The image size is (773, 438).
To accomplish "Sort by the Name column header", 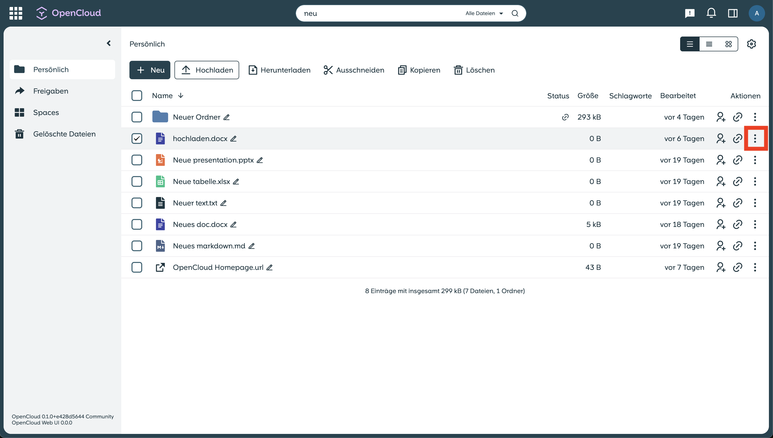I will 168,96.
